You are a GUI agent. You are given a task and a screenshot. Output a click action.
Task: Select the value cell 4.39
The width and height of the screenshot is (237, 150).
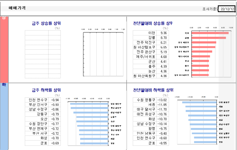coord(163,66)
